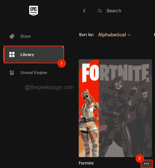
Task: Click the Epic Games logo
Action: [34, 11]
